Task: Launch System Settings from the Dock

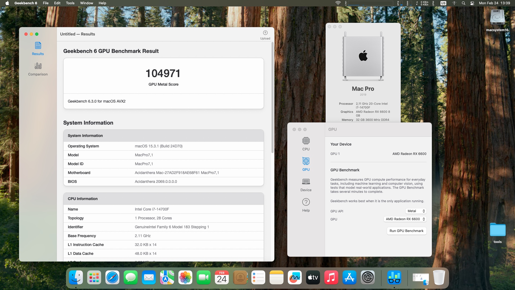Action: click(x=367, y=278)
